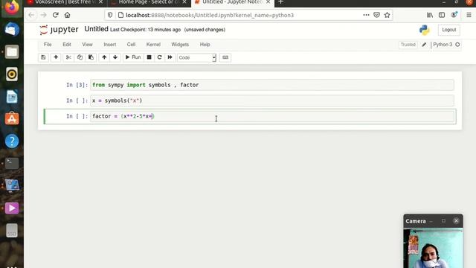Open the Cell menu

tap(131, 45)
